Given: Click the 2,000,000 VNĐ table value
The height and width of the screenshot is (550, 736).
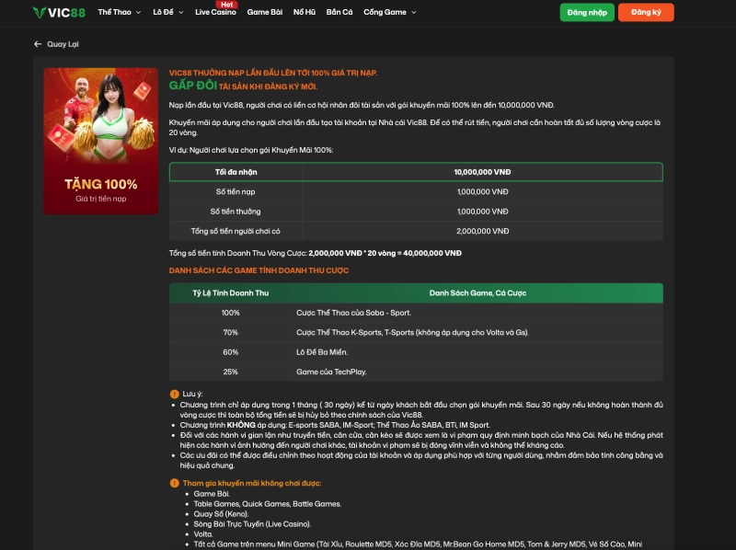Looking at the screenshot, I should (x=482, y=232).
